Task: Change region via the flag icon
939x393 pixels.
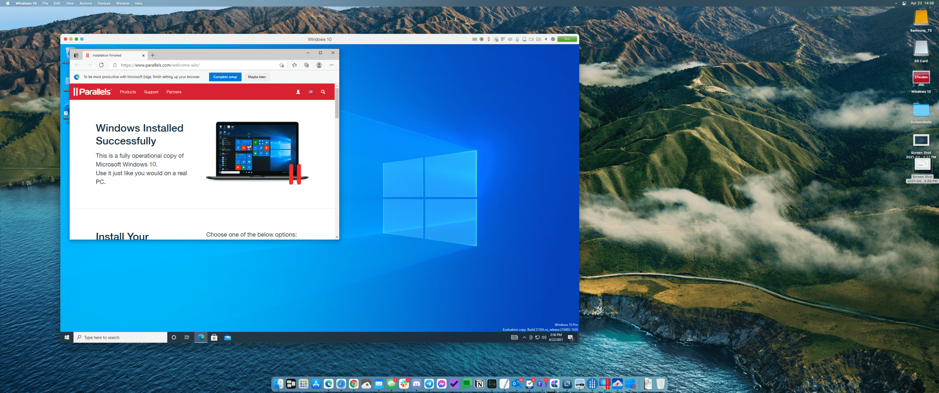Action: click(x=311, y=92)
